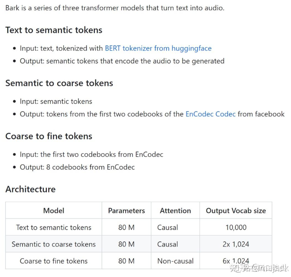Click the intro sentence about Bark
Image resolution: width=291 pixels, height=277 pixels.
(115, 8)
